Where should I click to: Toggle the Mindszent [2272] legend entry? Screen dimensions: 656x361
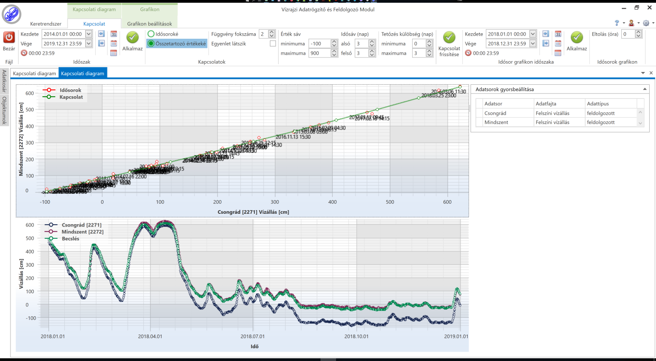[x=74, y=232]
